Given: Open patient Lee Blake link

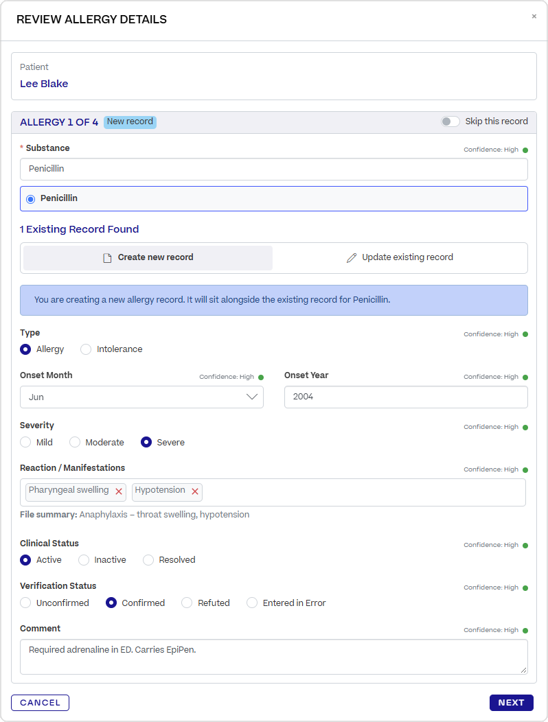Looking at the screenshot, I should click(44, 84).
